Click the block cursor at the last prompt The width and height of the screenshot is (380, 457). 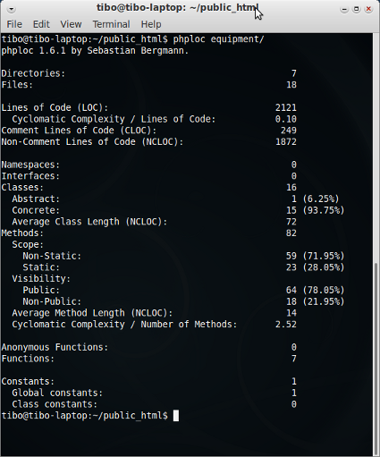coord(176,416)
